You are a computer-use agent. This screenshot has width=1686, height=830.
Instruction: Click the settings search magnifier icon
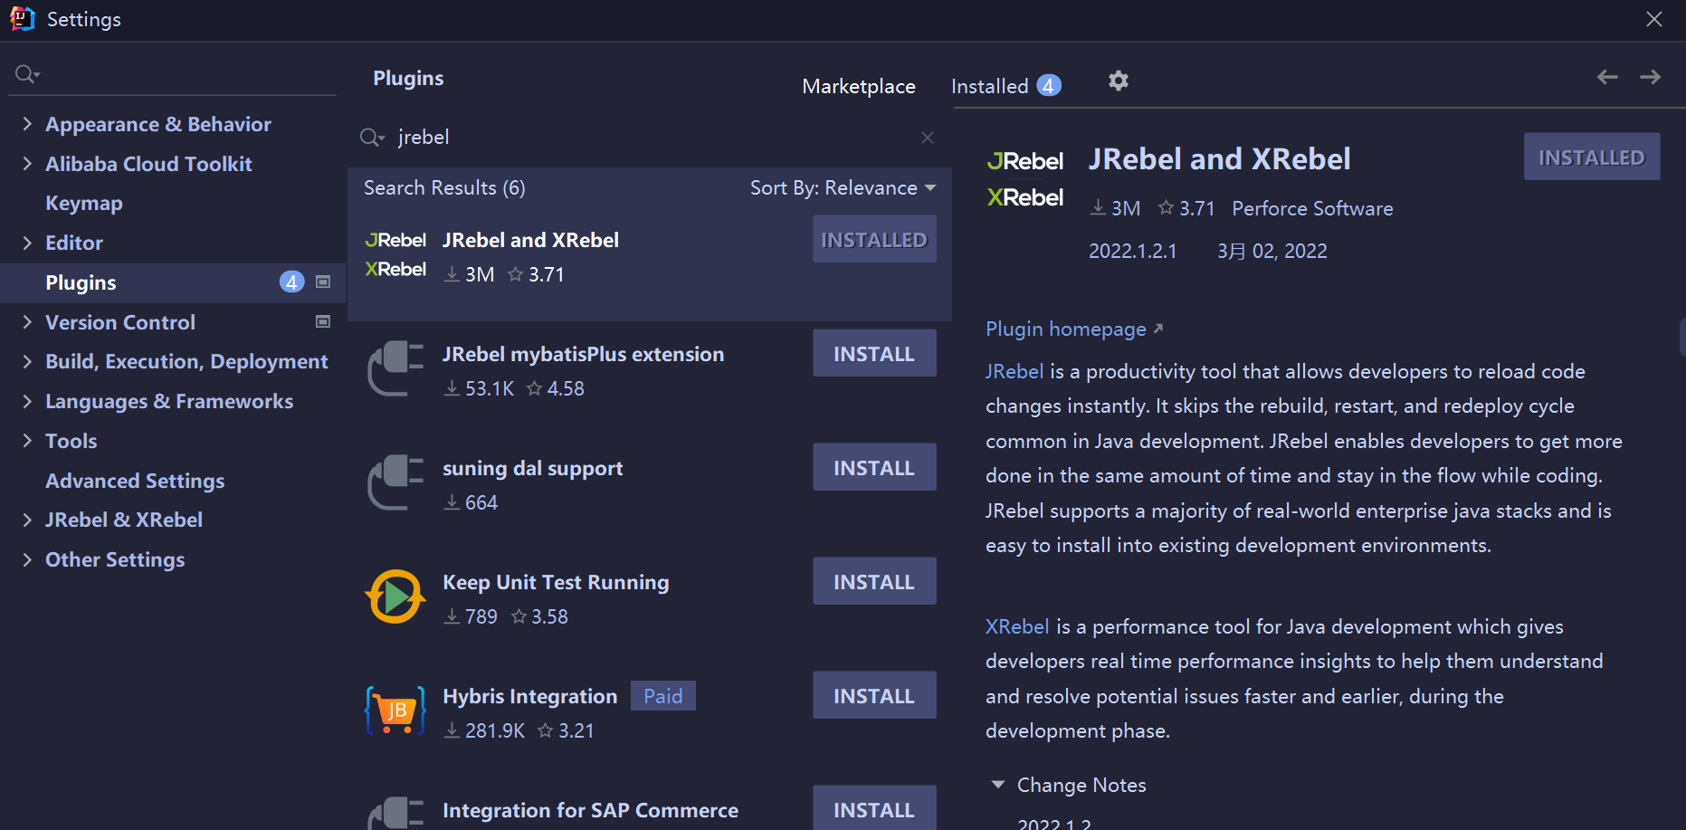click(x=27, y=74)
